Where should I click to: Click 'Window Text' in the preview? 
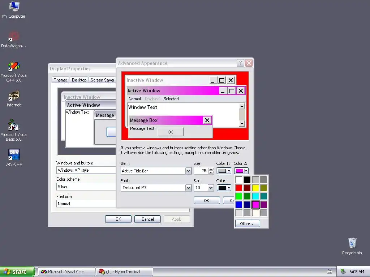click(142, 107)
